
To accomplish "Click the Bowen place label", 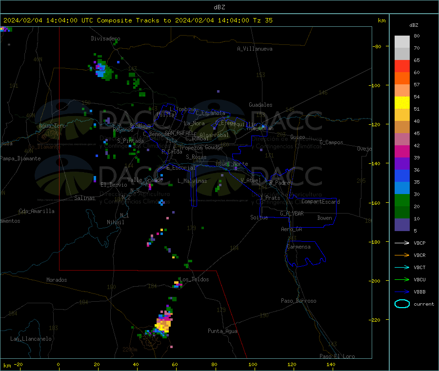I will 324,218.
